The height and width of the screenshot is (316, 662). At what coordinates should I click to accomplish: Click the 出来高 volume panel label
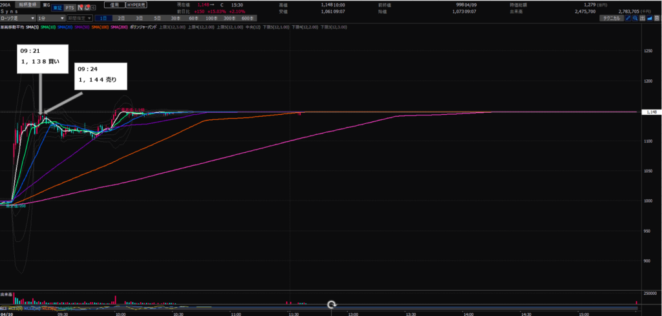6,295
